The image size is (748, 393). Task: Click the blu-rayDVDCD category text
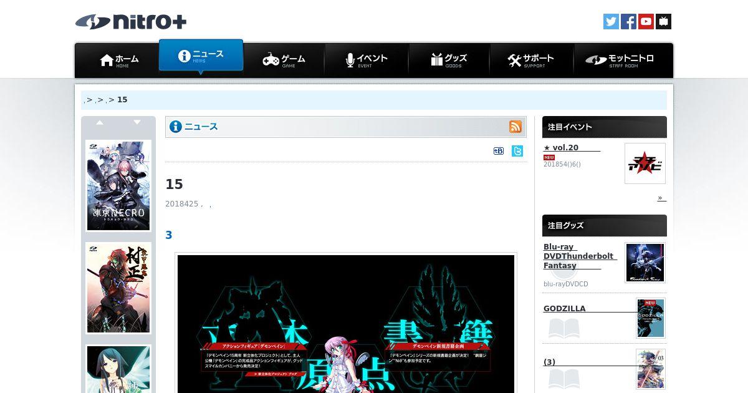[566, 284]
